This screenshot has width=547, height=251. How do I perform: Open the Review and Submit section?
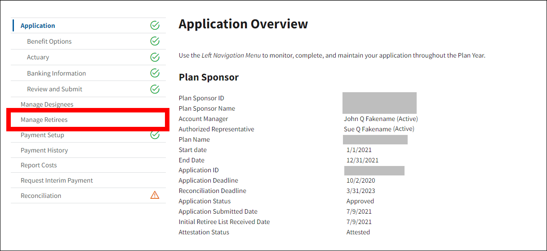tap(54, 89)
